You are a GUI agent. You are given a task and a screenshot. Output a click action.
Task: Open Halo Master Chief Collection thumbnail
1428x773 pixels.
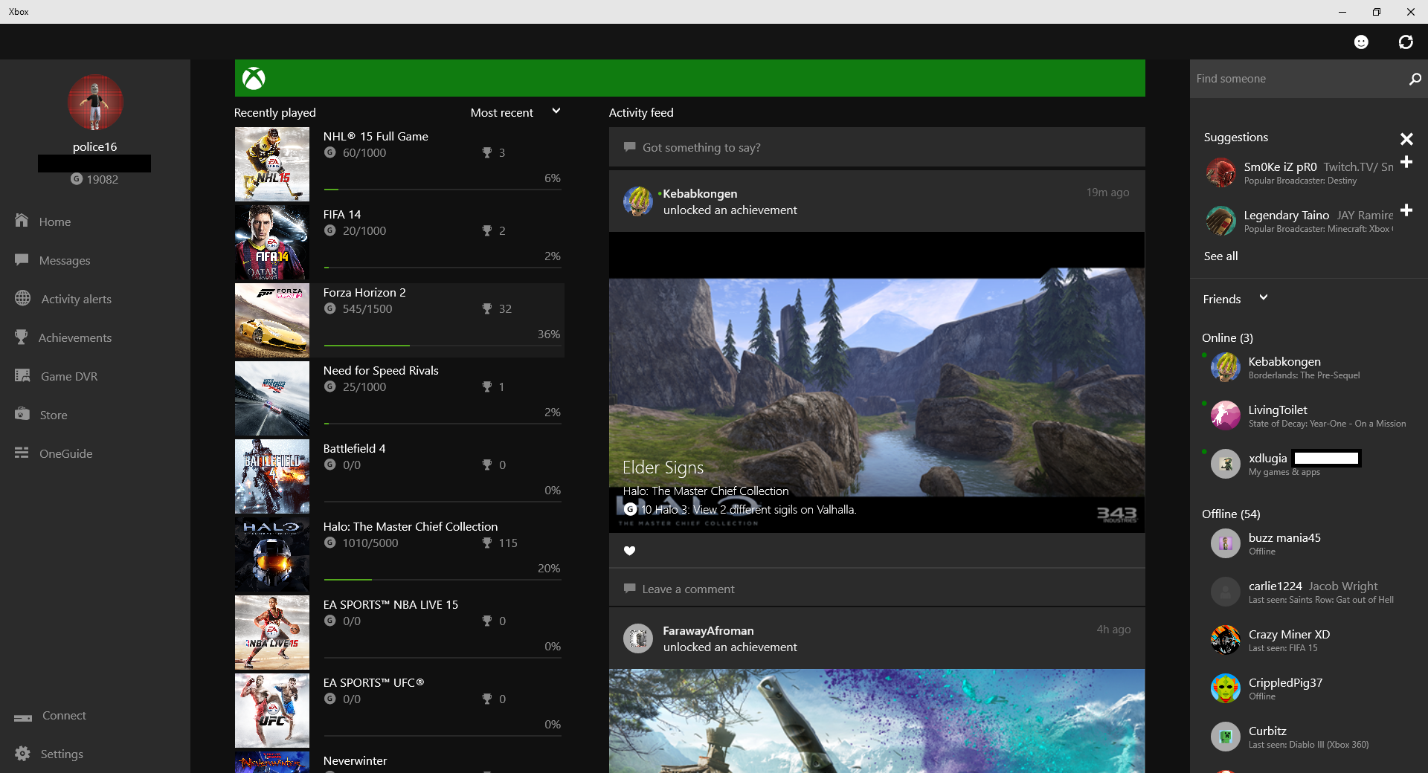tap(272, 554)
